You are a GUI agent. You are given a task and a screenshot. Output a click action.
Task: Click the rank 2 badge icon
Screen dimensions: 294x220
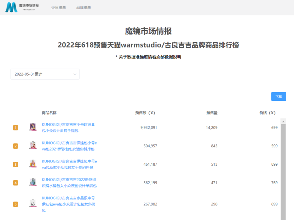16,147
